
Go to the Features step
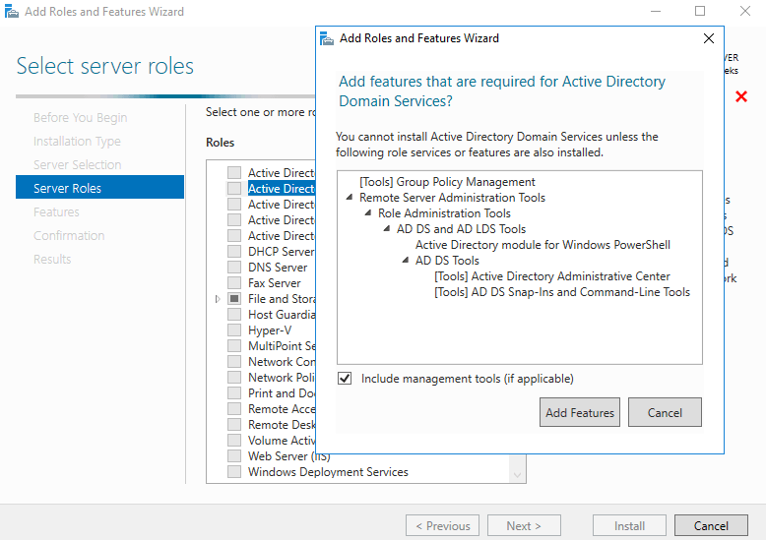tap(56, 211)
